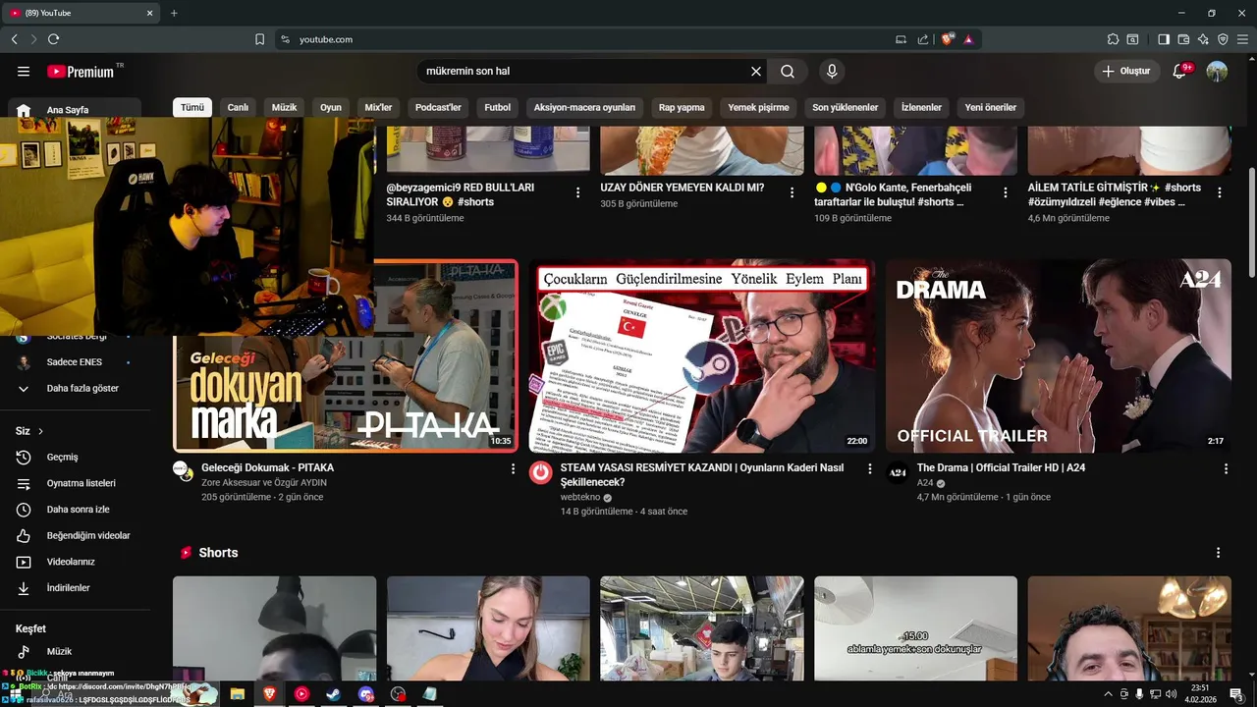Open the webtekno channel name link
1257x707 pixels.
(x=580, y=497)
